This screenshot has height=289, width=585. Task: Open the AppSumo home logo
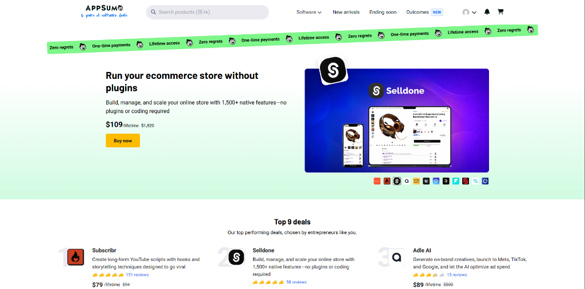click(x=104, y=11)
